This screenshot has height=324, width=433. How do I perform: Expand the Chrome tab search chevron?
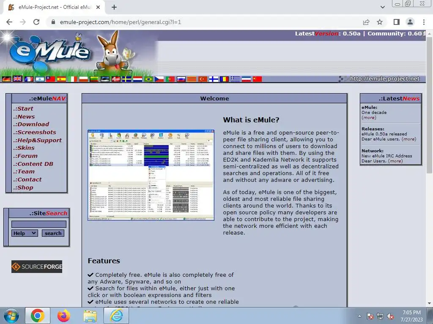click(x=383, y=7)
